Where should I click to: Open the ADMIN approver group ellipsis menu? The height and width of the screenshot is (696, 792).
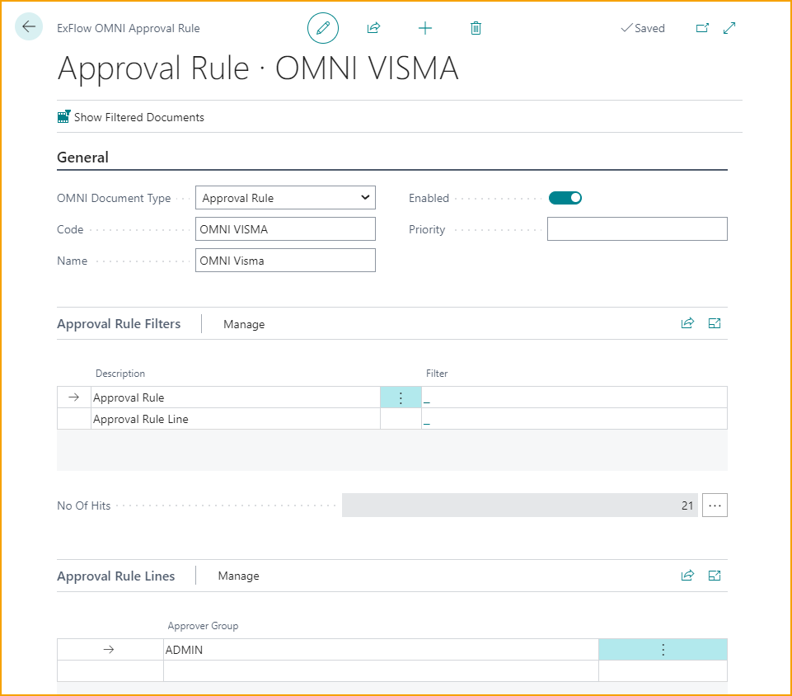pos(663,649)
